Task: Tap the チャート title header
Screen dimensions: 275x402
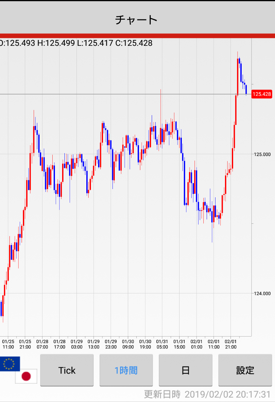Action: (x=136, y=20)
